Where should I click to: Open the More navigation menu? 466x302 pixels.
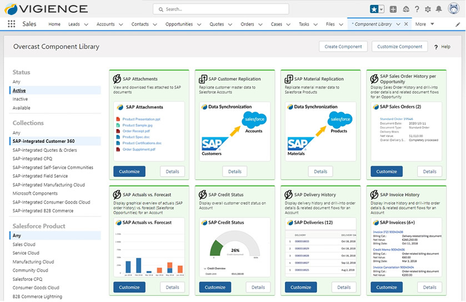pyautogui.click(x=425, y=24)
